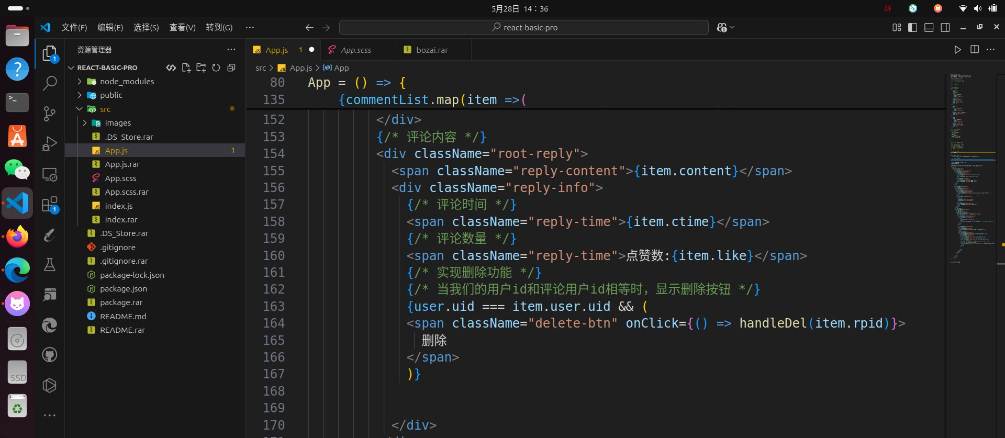Collapse all folders in explorer

(231, 68)
